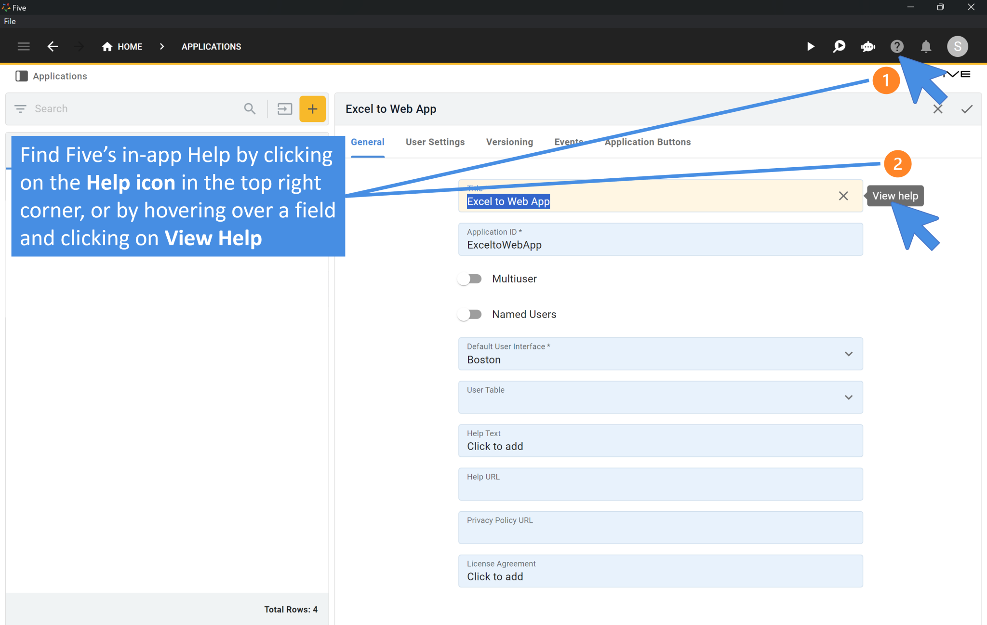
Task: Save the form with checkmark icon
Action: pos(967,109)
